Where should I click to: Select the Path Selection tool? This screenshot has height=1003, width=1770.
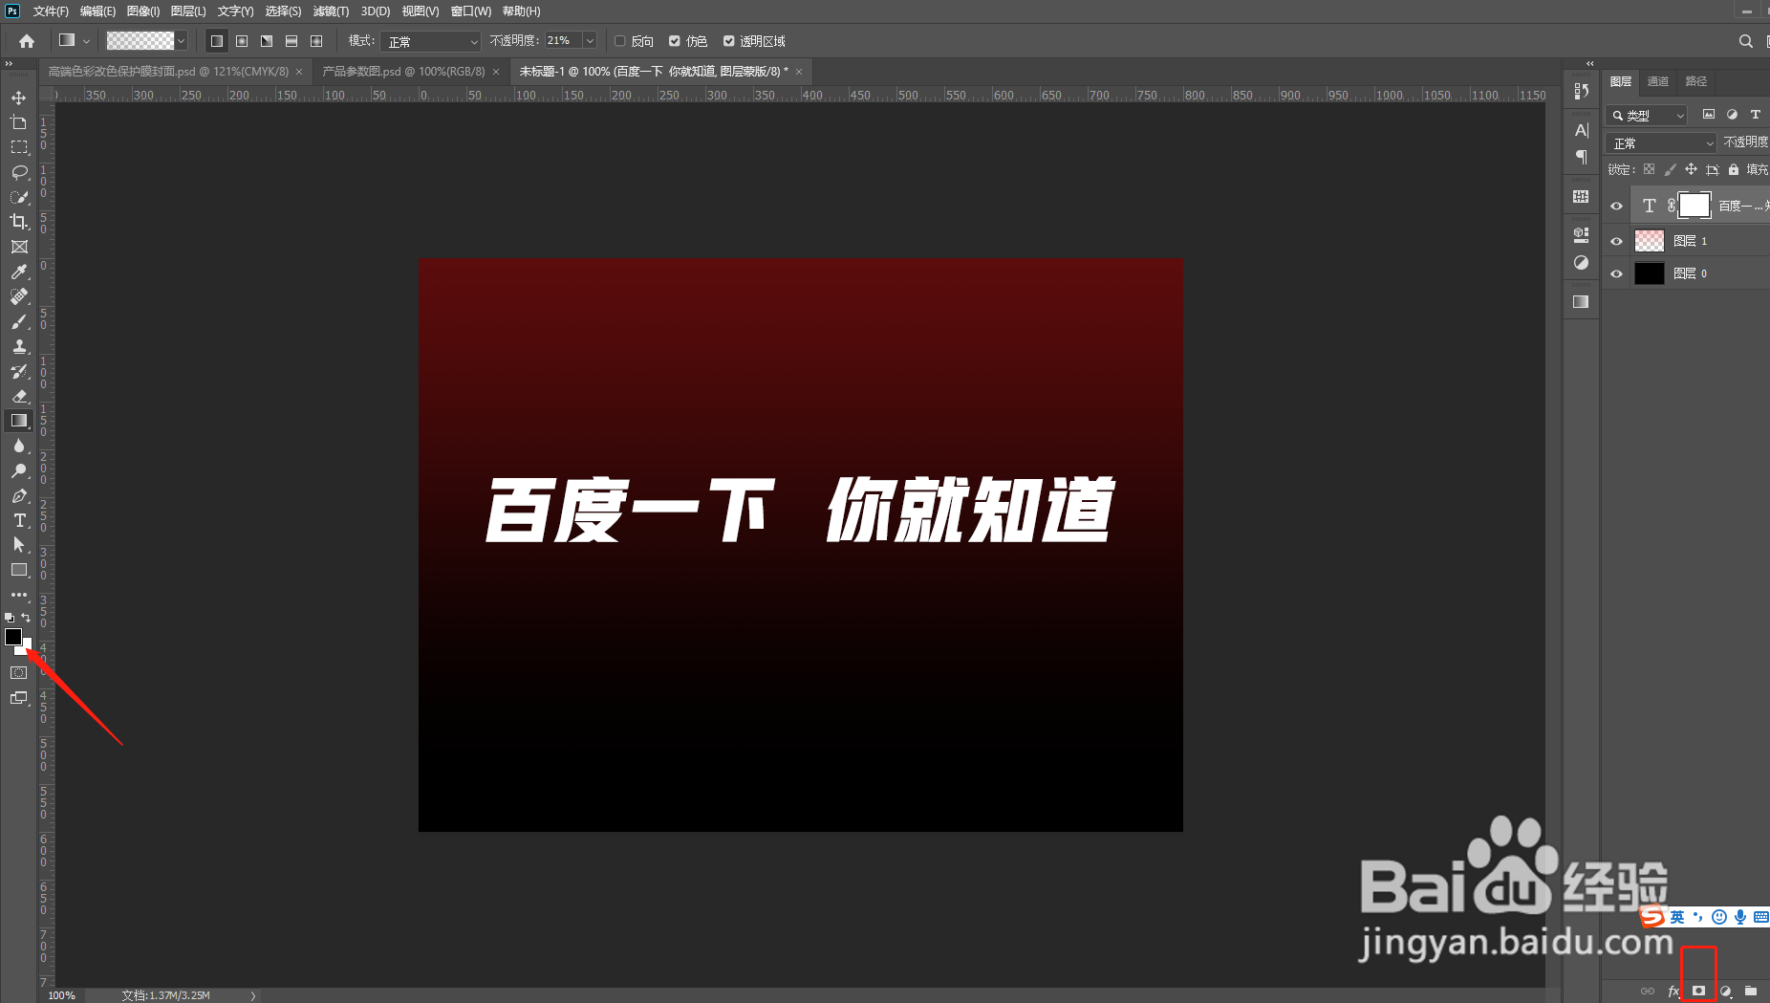pyautogui.click(x=18, y=545)
